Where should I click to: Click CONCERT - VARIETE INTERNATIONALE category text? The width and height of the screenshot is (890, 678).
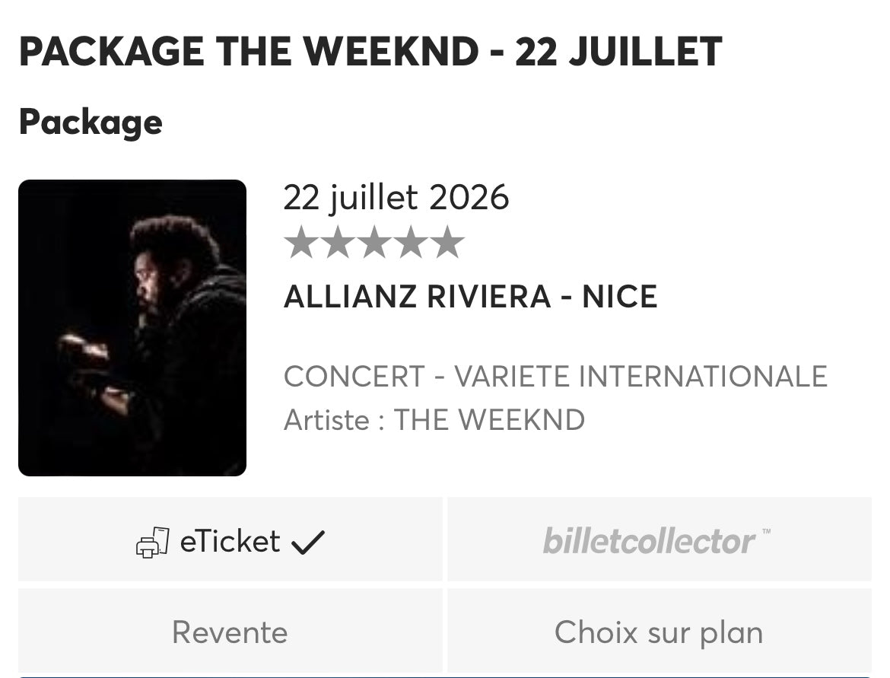pos(555,377)
